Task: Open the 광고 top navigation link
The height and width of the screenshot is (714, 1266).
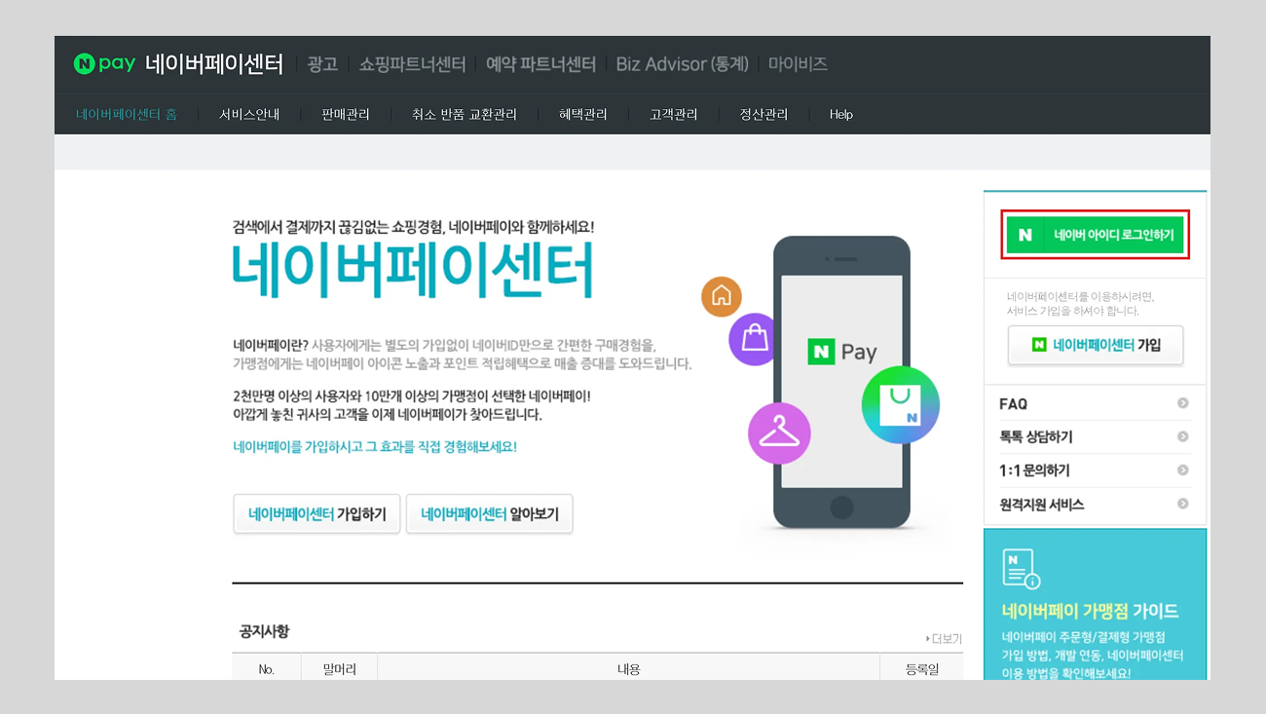Action: pos(322,64)
